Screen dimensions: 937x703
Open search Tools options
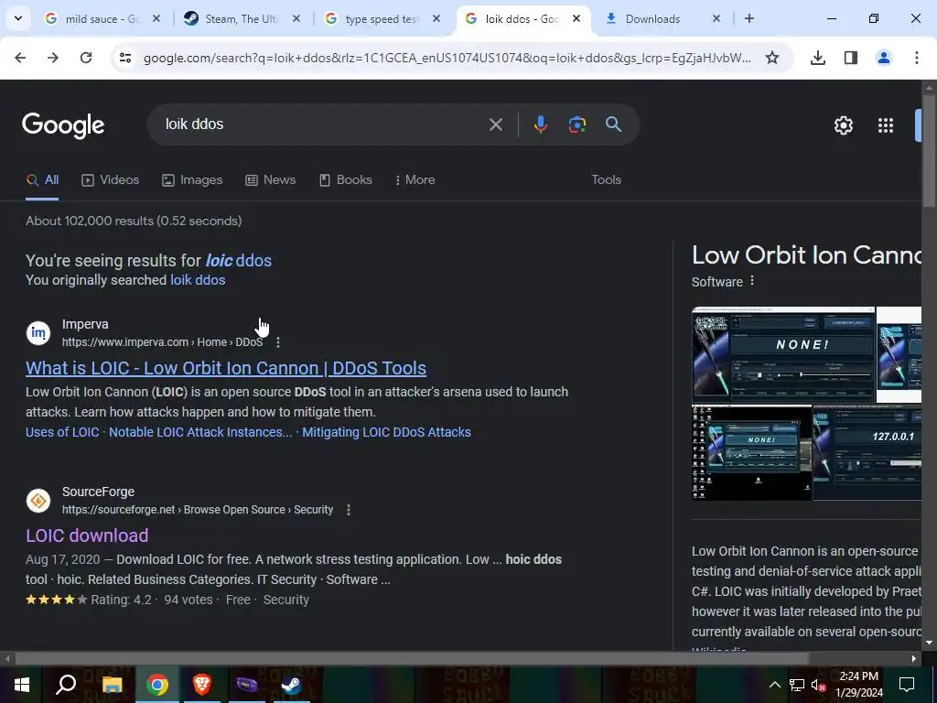coord(606,180)
